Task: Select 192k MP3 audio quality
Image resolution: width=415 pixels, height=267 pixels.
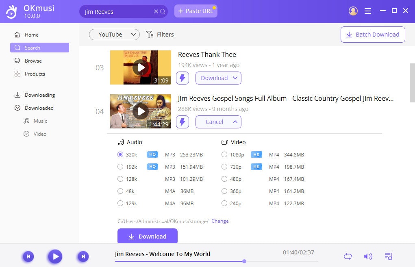Action: pos(120,167)
